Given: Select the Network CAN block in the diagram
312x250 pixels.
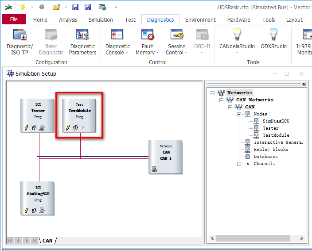Looking at the screenshot, I should click(165, 157).
